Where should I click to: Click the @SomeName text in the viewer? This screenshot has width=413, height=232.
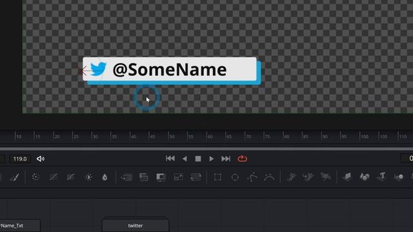(x=169, y=70)
